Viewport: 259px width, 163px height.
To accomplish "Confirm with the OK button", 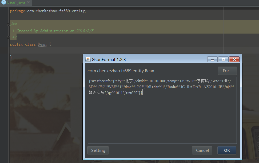I will click(x=227, y=150).
